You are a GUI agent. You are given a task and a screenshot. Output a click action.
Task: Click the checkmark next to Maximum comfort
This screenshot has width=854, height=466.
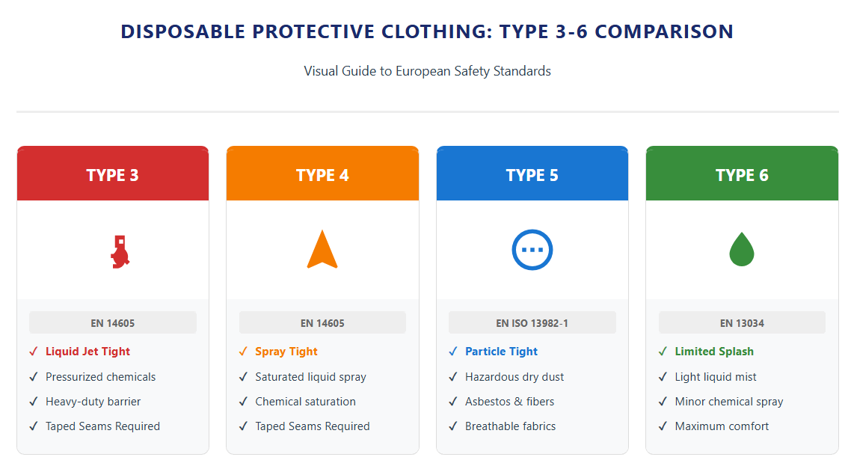[x=663, y=426]
